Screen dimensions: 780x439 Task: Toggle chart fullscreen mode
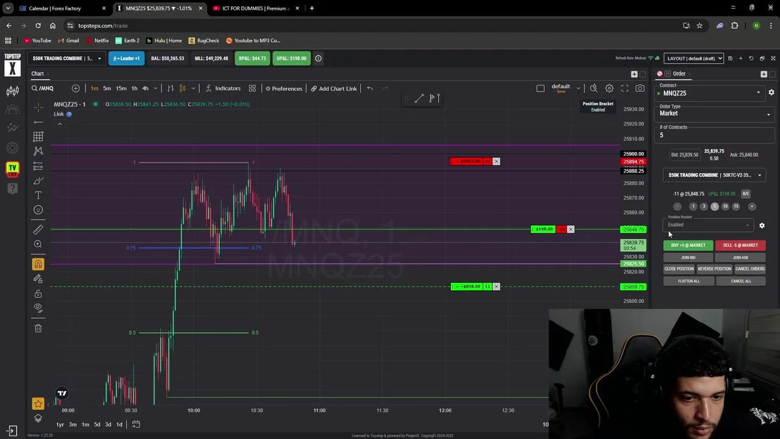625,88
